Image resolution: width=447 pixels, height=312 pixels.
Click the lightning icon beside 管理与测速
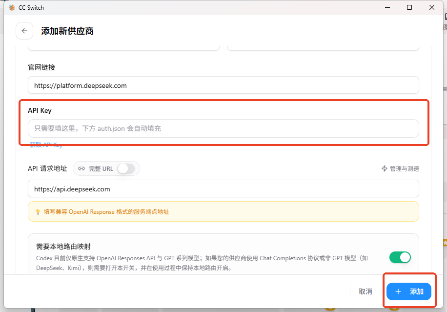(x=384, y=168)
